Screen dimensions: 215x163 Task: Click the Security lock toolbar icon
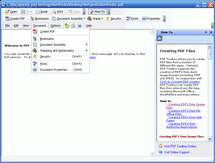(108, 19)
